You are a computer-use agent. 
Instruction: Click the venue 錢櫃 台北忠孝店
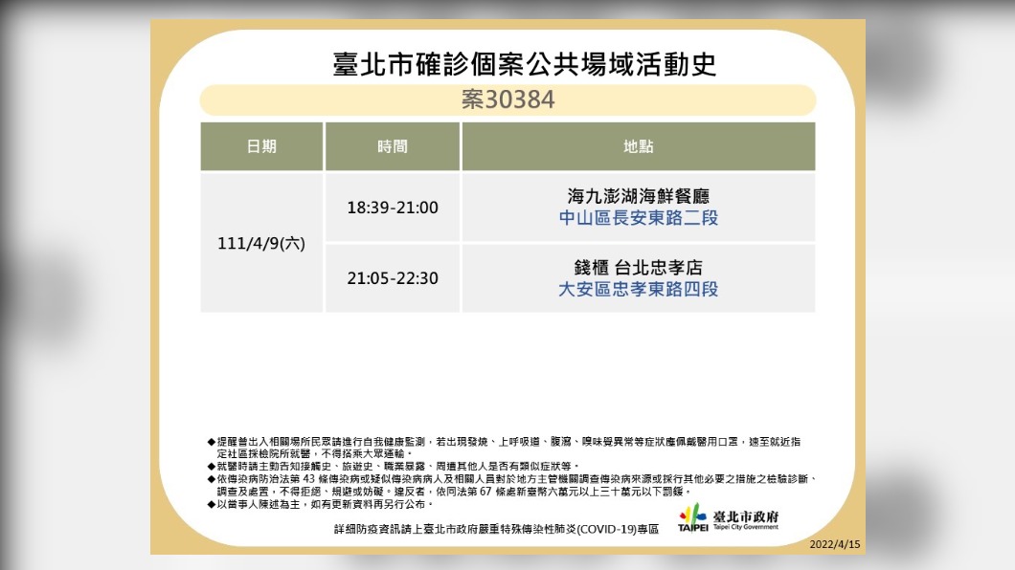pos(639,267)
